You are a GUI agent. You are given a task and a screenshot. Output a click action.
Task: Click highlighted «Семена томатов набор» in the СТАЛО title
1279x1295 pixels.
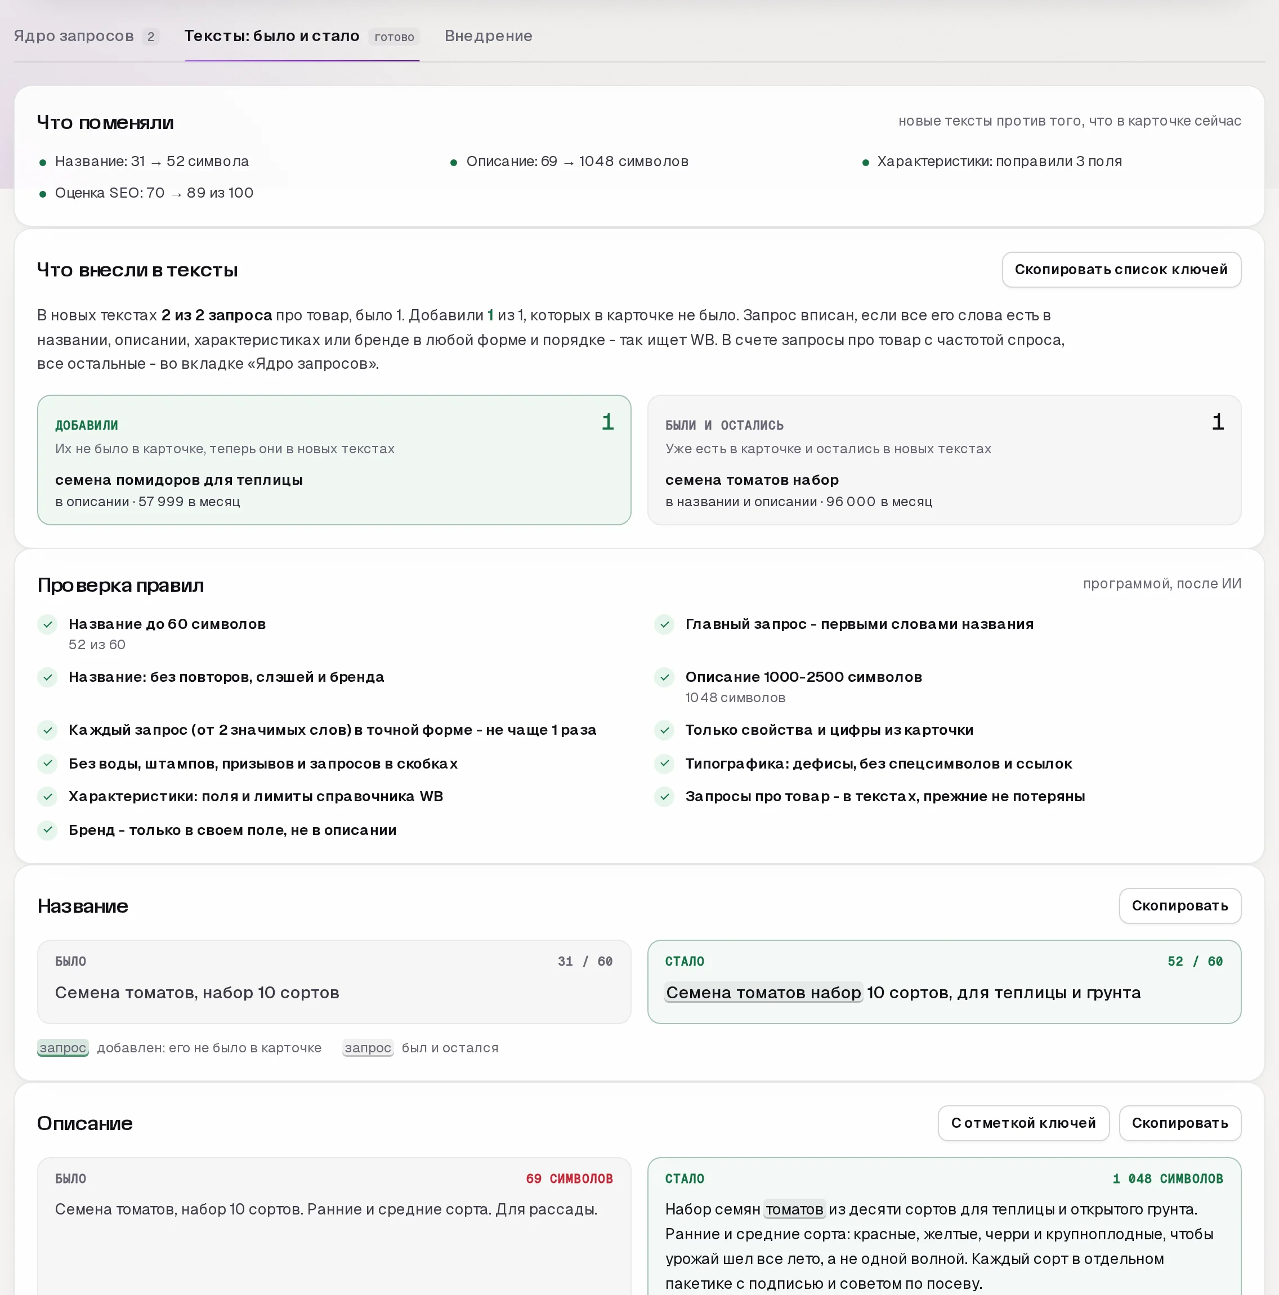click(763, 993)
